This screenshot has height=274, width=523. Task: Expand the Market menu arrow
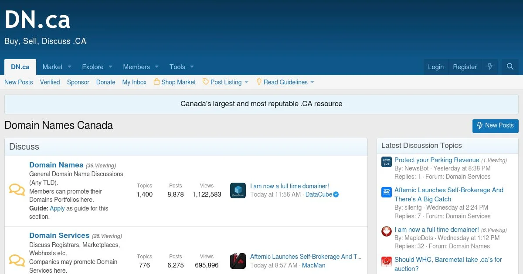point(69,67)
